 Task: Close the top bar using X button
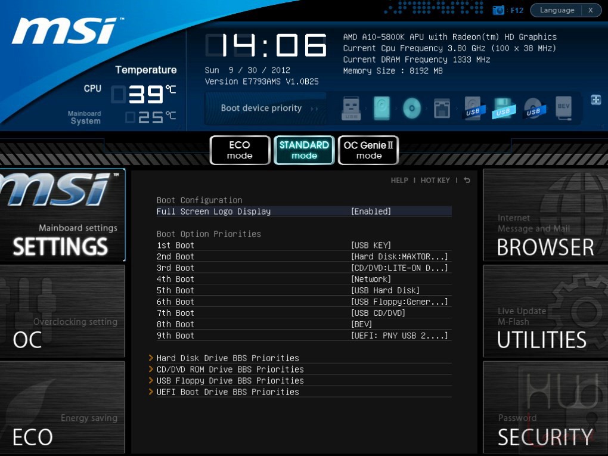pos(591,10)
